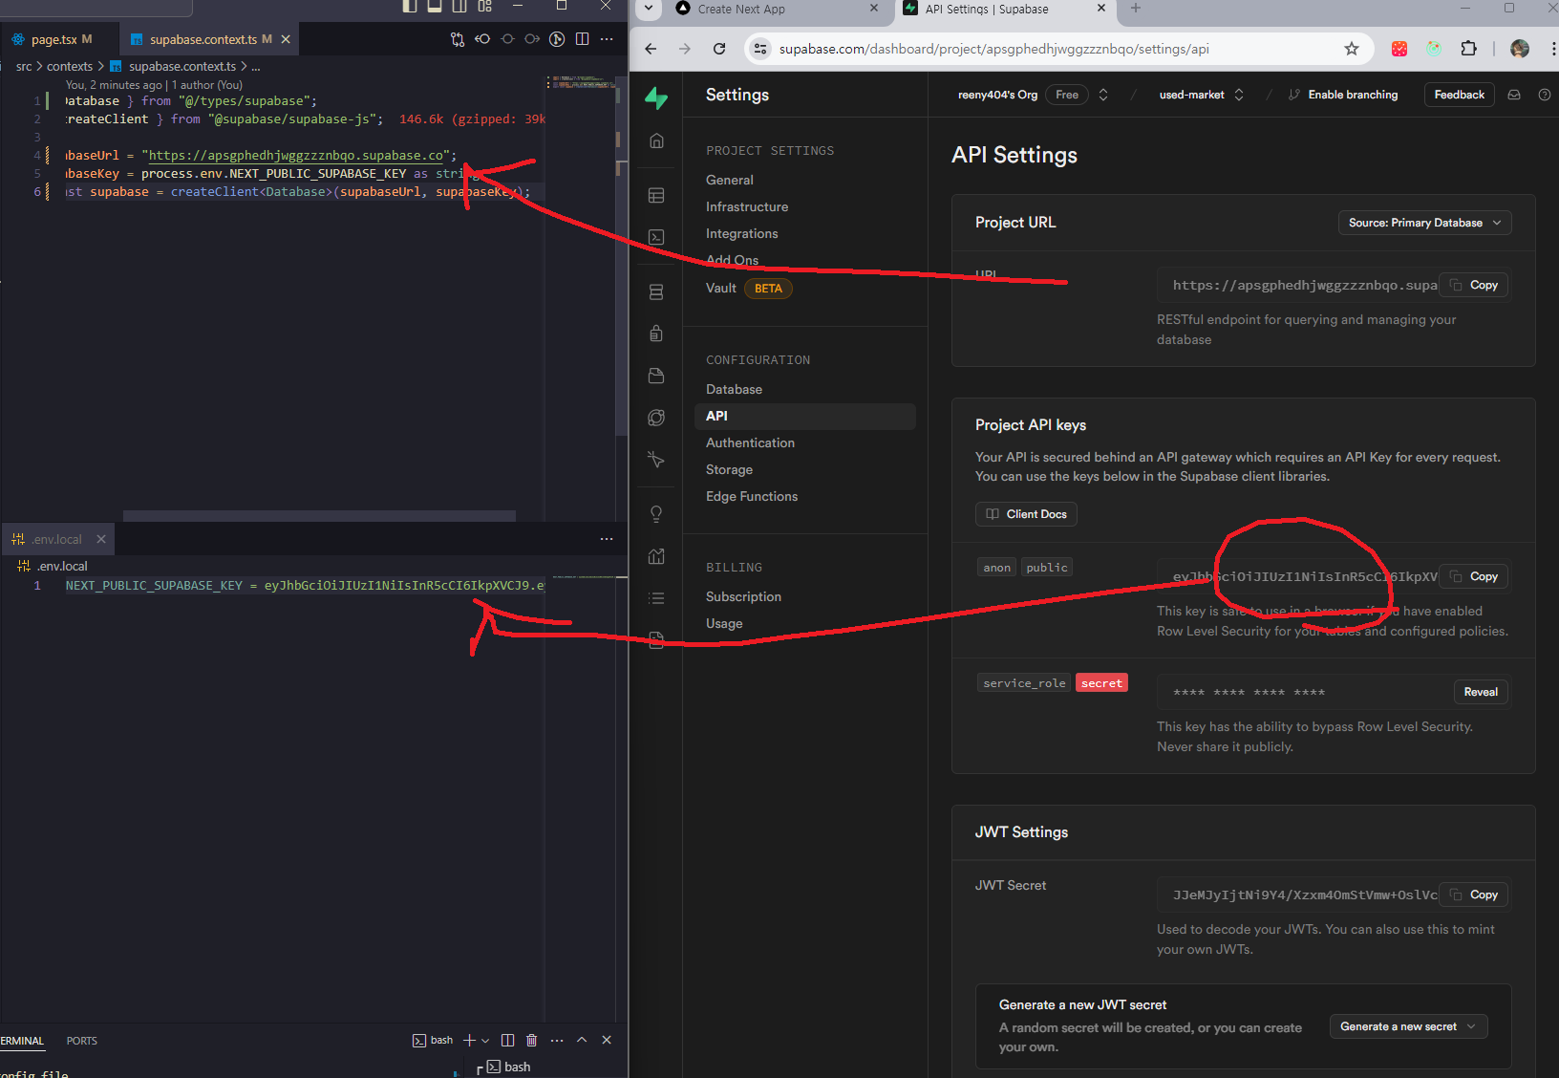
Task: Open SQL Editor icon in Supabase sidebar
Action: tap(656, 237)
